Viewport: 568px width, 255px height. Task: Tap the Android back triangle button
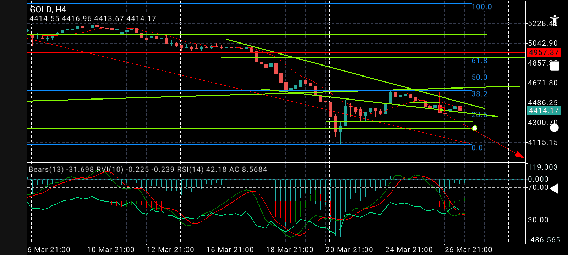(x=554, y=188)
